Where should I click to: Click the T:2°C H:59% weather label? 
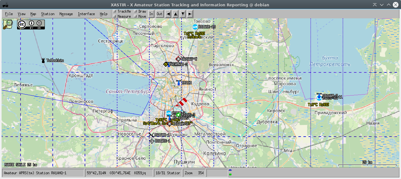coord(194,33)
